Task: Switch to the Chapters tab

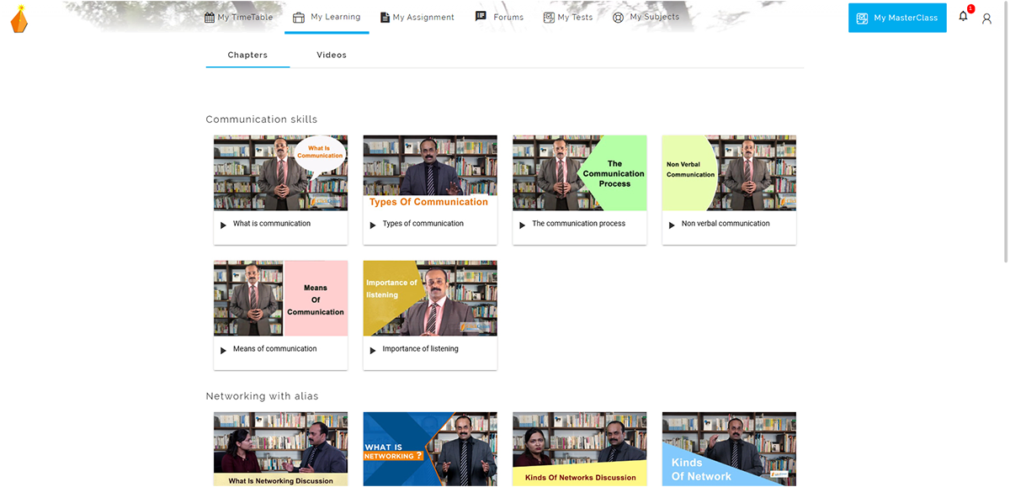Action: [247, 56]
